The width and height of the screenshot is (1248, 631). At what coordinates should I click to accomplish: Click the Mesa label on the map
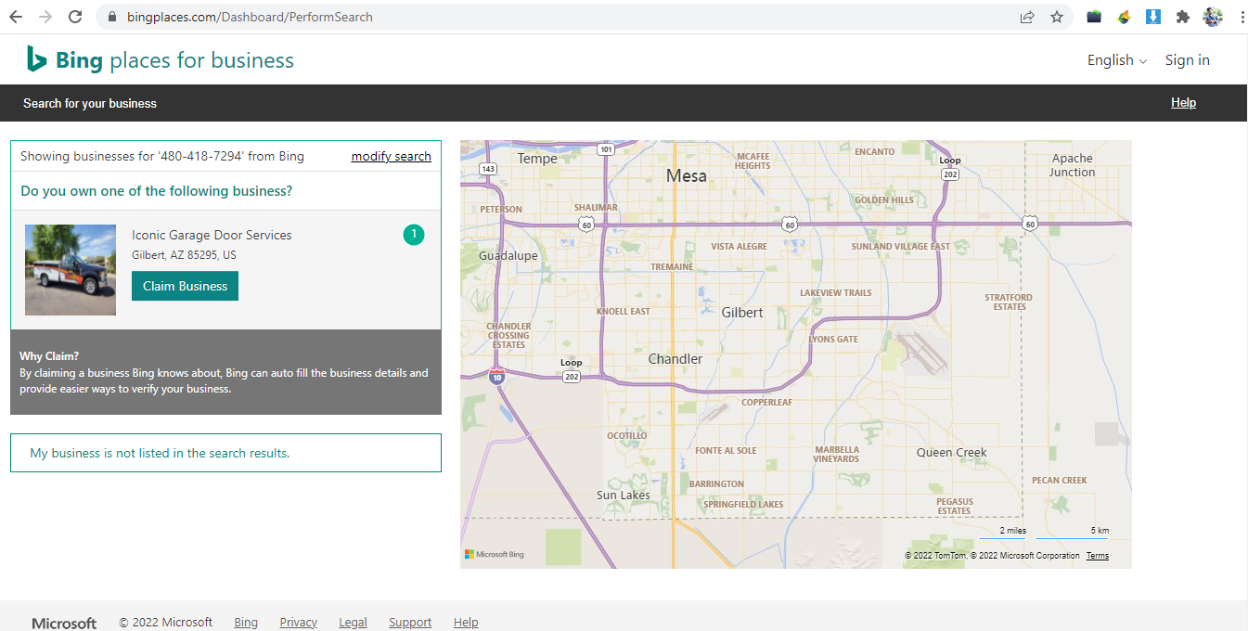click(x=687, y=175)
